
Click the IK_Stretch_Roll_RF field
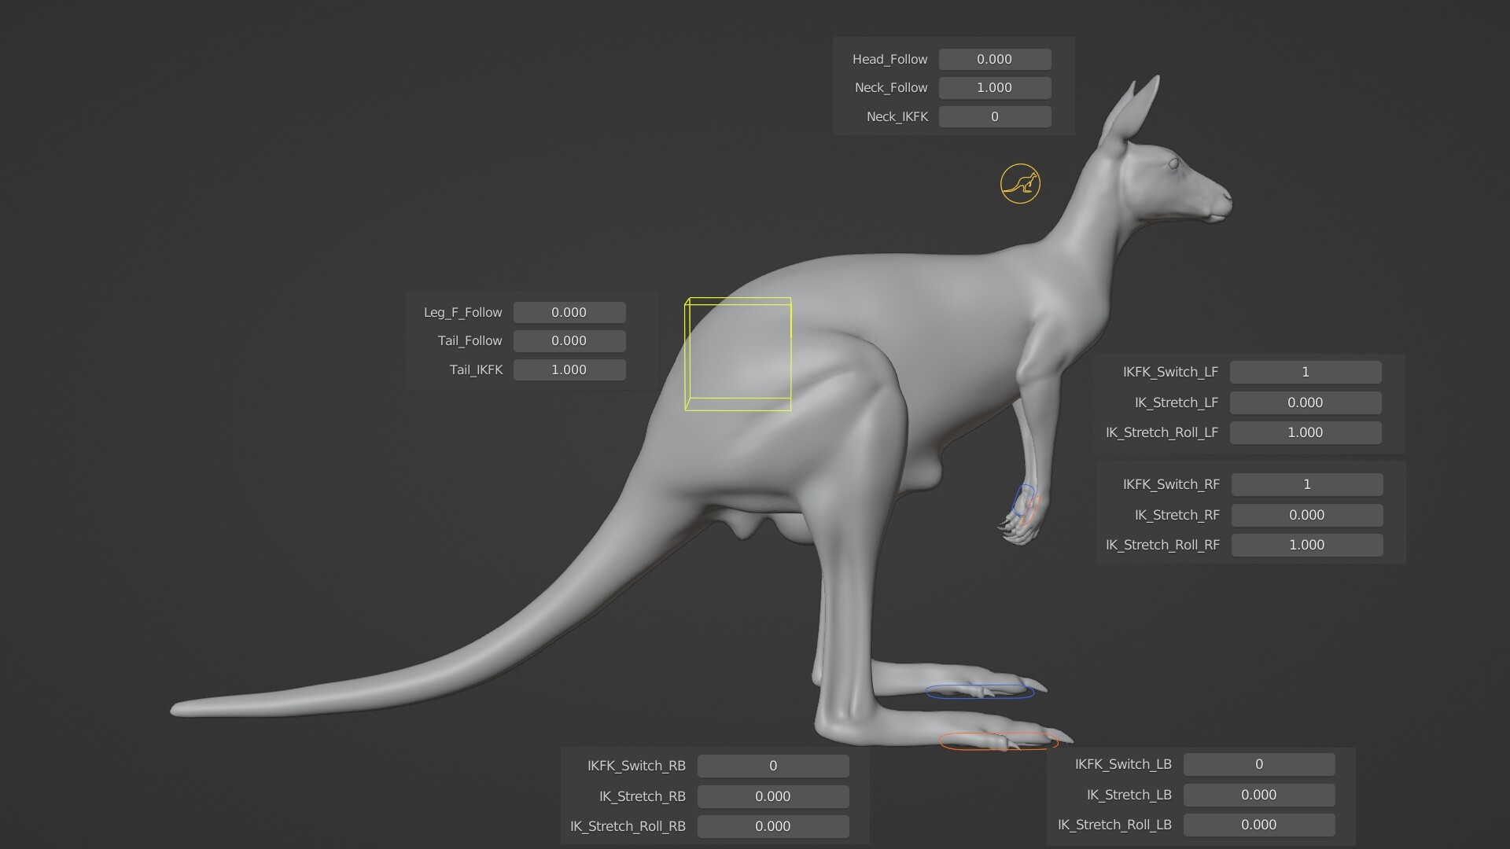[1307, 545]
